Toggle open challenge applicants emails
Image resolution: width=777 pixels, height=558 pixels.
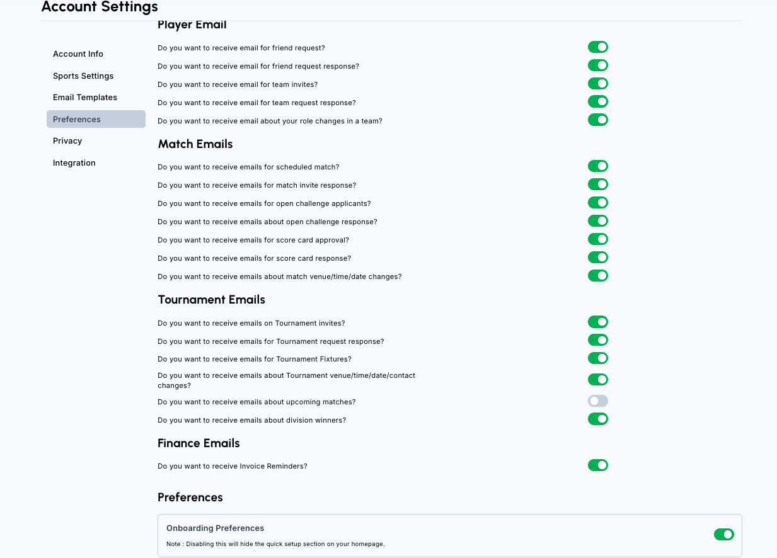(597, 203)
